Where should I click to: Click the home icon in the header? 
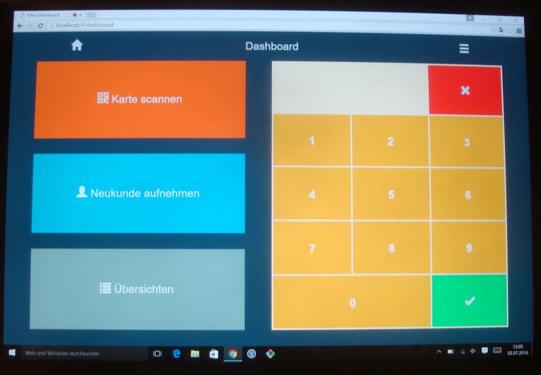77,45
